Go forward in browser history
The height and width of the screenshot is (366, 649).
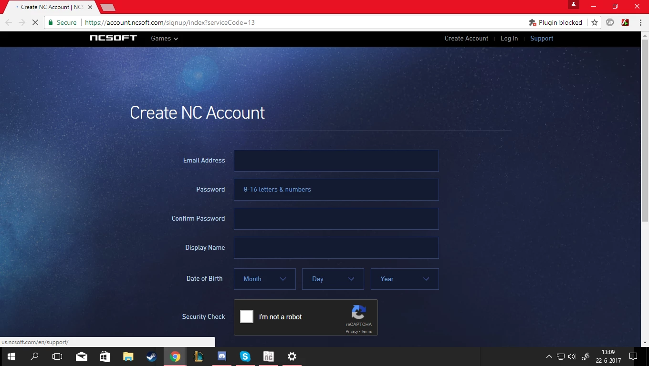(22, 22)
